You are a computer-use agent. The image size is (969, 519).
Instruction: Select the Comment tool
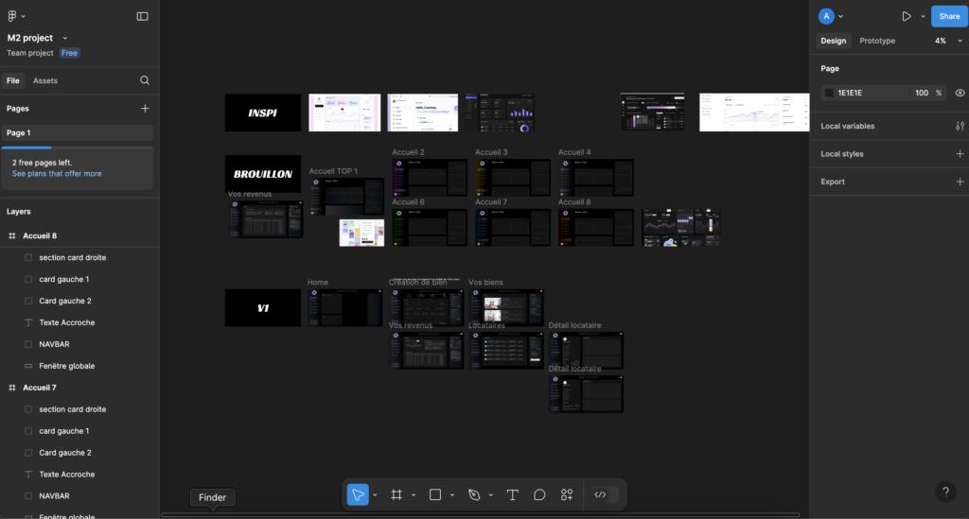pos(539,494)
